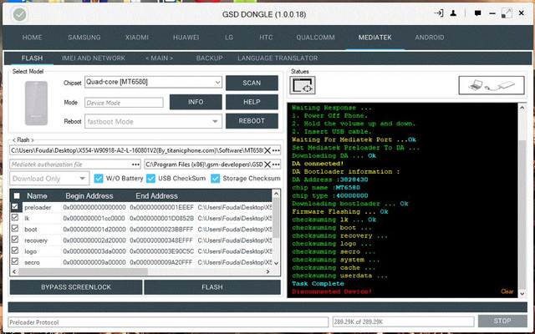This screenshot has width=535, height=334.
Task: Switch to the LG tab
Action: (x=229, y=38)
